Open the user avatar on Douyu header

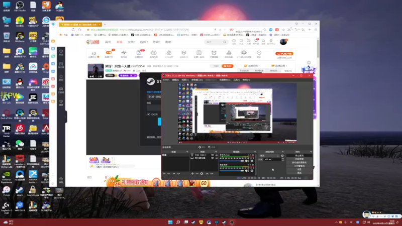tap(283, 42)
